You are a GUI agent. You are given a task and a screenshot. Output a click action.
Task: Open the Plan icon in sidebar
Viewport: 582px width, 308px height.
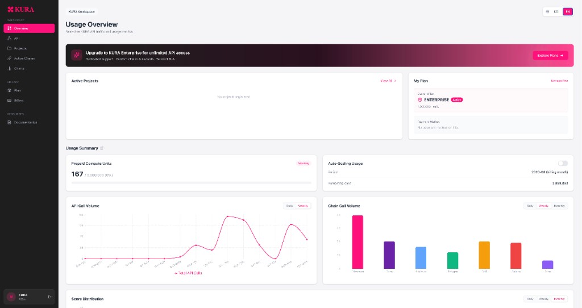point(9,90)
